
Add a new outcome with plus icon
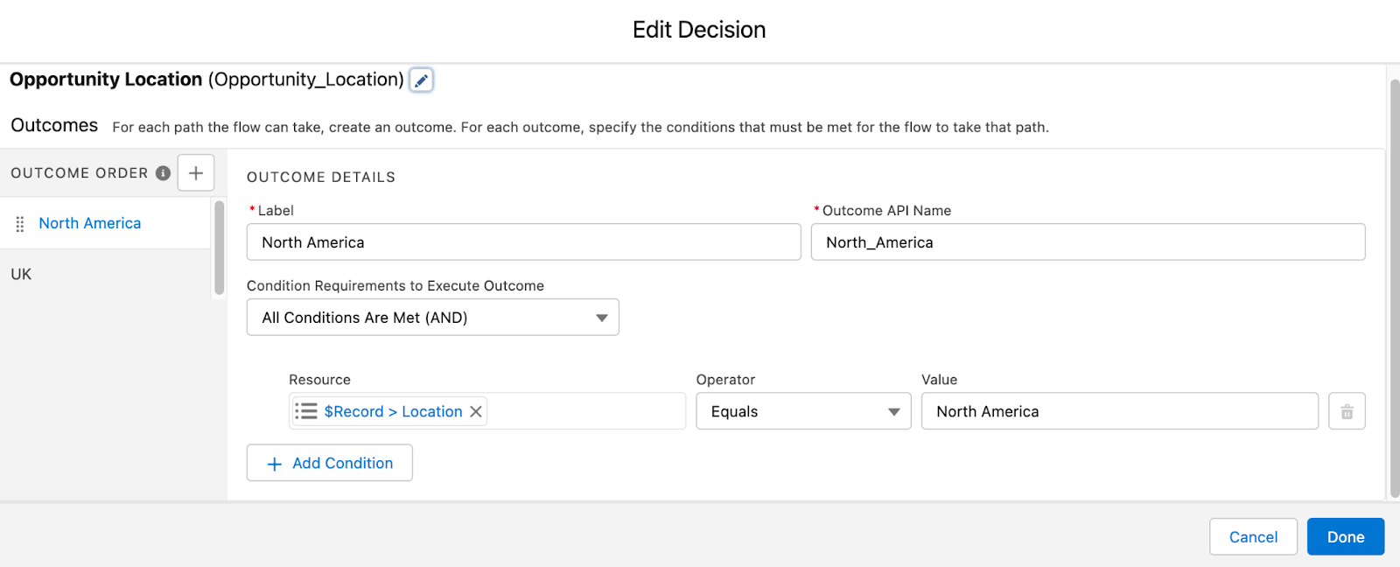coord(196,173)
